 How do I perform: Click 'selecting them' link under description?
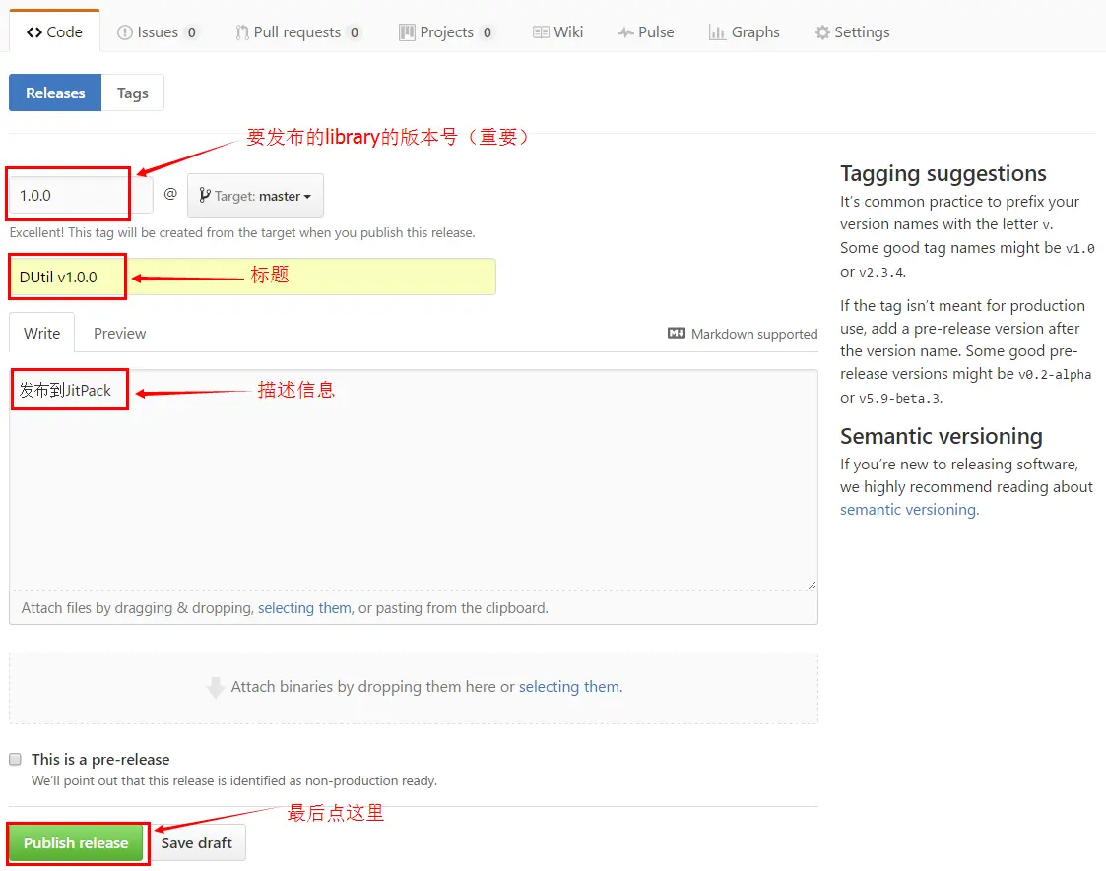(304, 608)
